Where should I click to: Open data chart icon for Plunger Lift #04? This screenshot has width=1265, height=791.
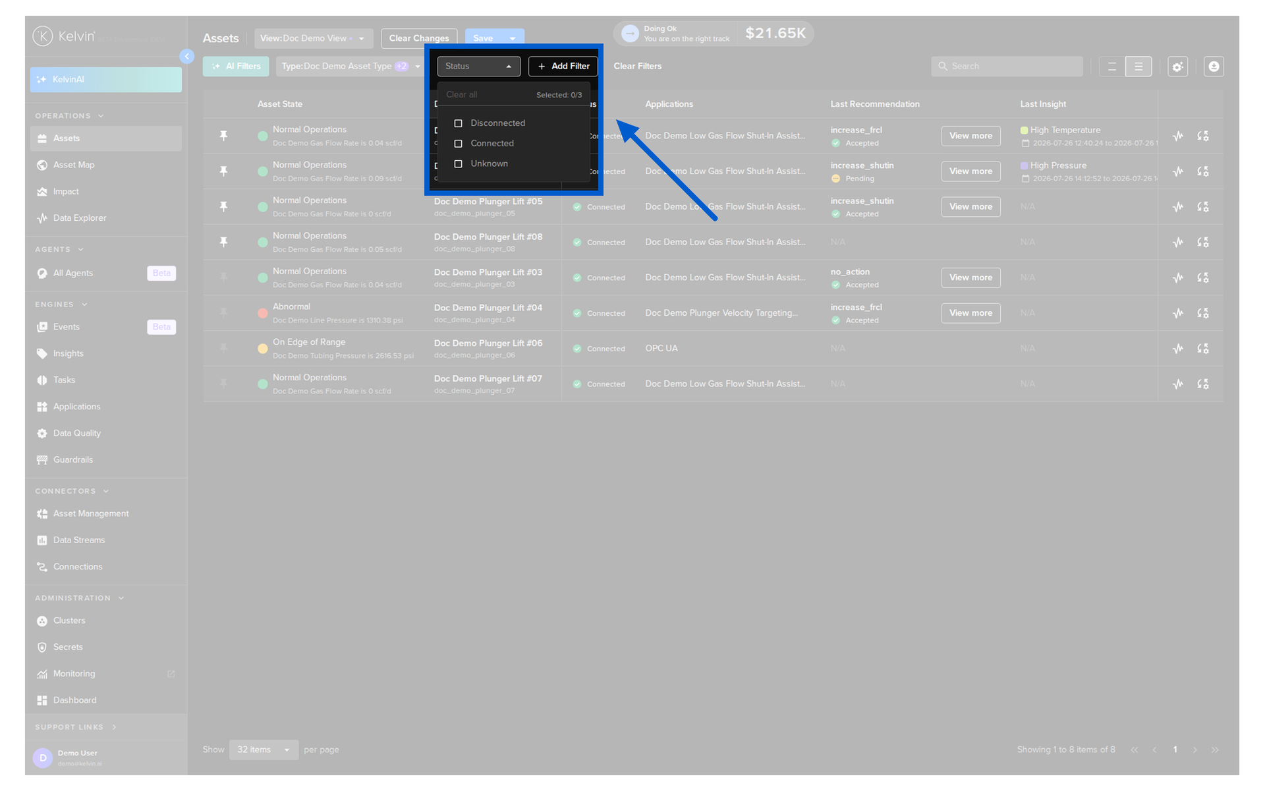pos(1177,313)
